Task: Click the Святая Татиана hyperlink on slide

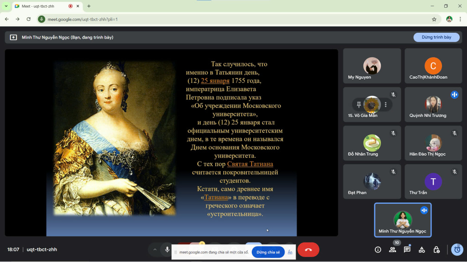Action: pyautogui.click(x=250, y=164)
